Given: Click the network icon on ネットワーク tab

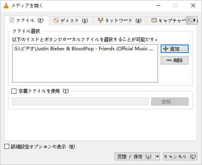Looking at the screenshot, I should pyautogui.click(x=101, y=20).
